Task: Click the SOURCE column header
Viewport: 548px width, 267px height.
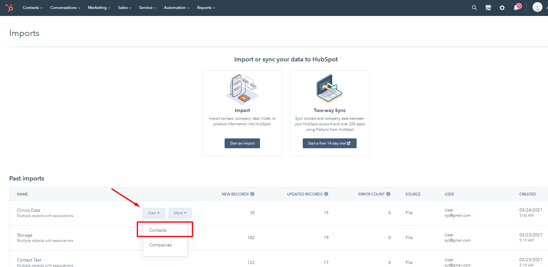Action: pyautogui.click(x=413, y=194)
